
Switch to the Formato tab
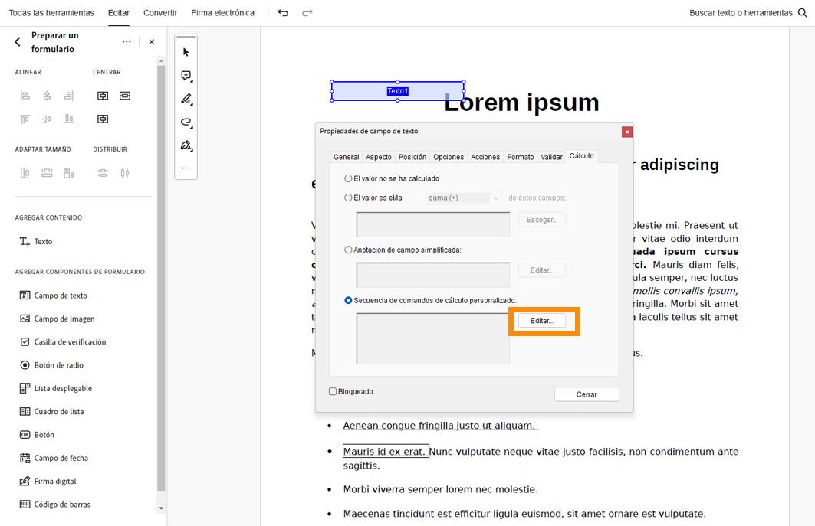[521, 156]
